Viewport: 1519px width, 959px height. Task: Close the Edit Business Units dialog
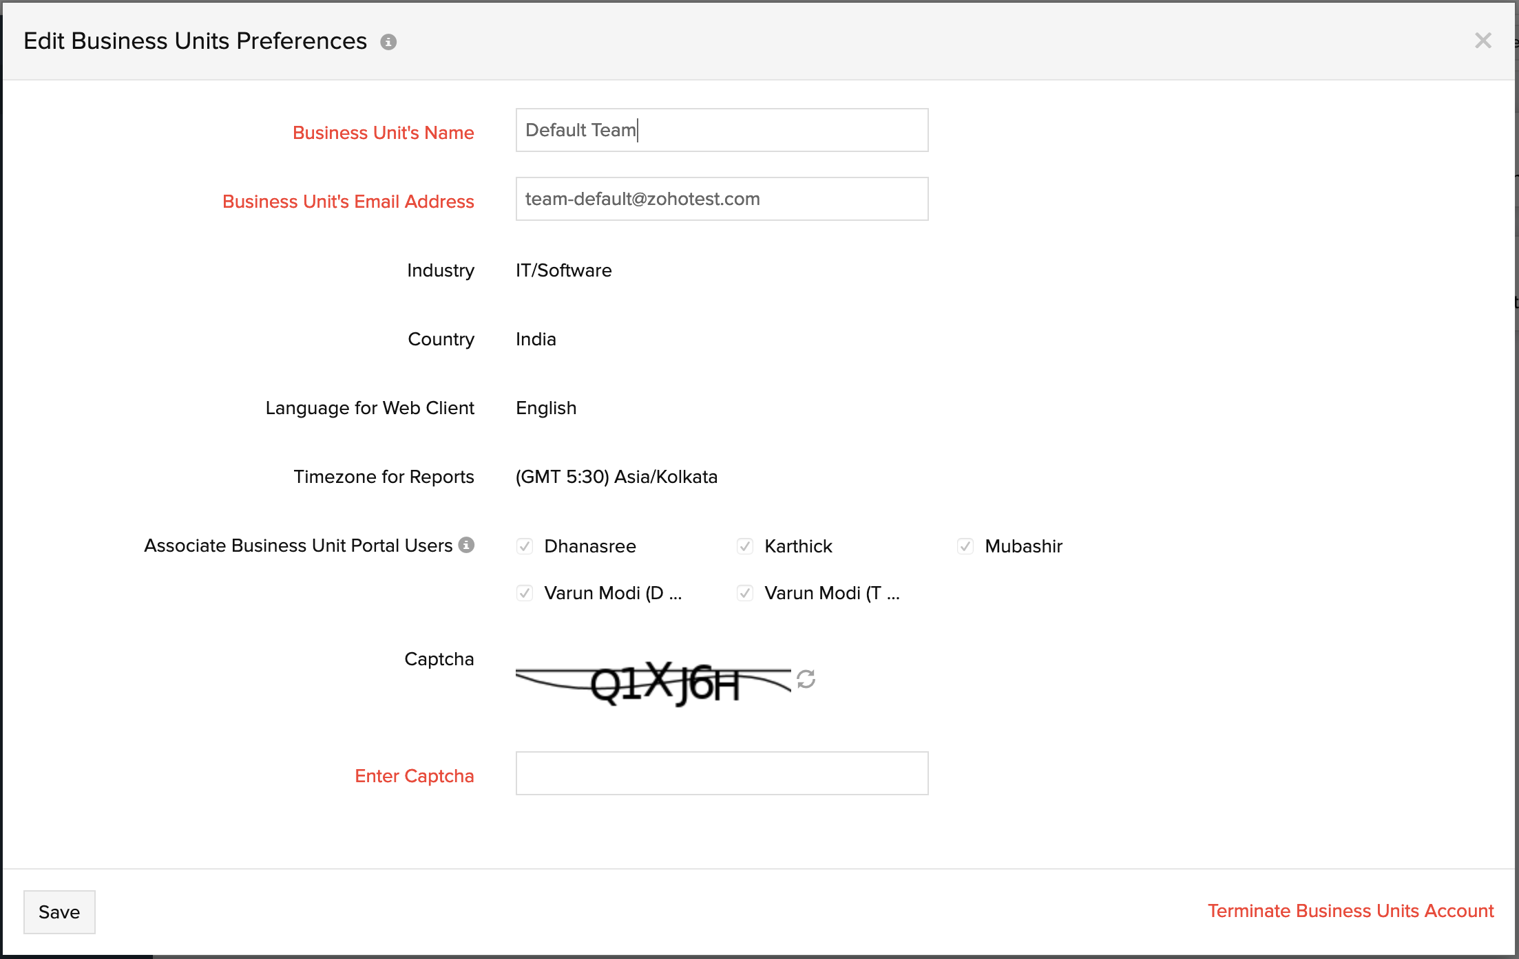[x=1483, y=41]
